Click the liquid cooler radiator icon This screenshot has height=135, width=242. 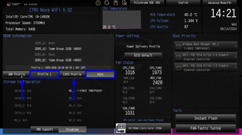(121, 128)
